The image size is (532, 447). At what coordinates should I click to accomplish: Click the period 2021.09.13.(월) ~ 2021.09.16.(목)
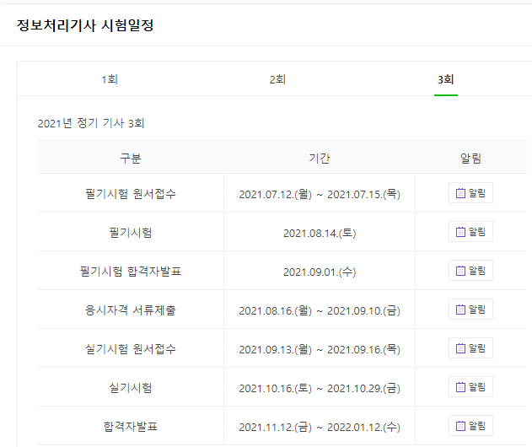coord(320,349)
